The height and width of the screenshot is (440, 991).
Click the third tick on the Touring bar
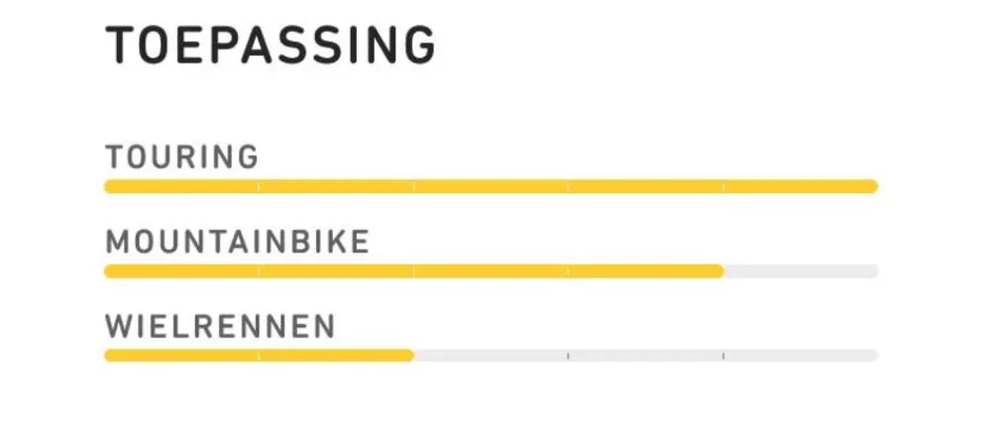tap(568, 186)
